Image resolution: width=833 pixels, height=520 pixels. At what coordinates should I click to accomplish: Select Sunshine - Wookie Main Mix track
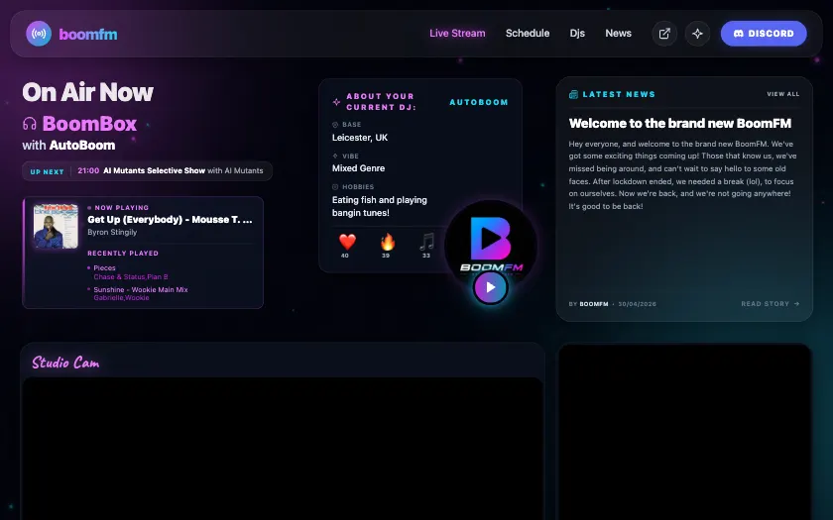[x=141, y=289]
